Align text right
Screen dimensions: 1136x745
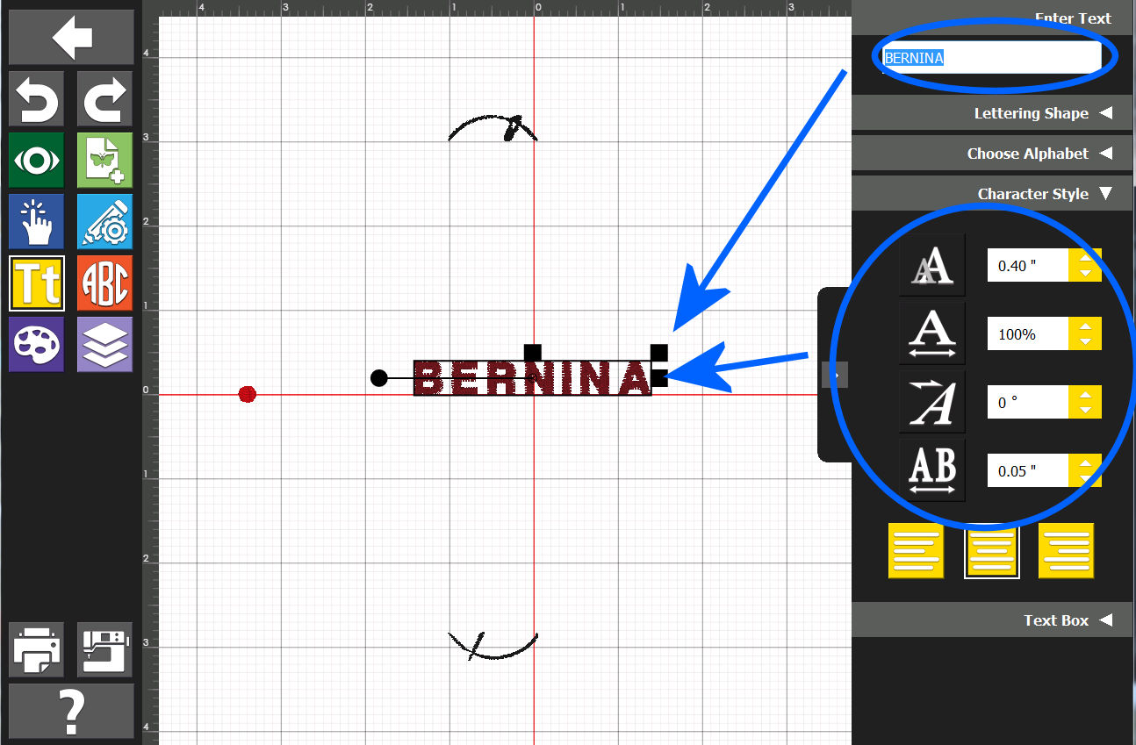1066,551
